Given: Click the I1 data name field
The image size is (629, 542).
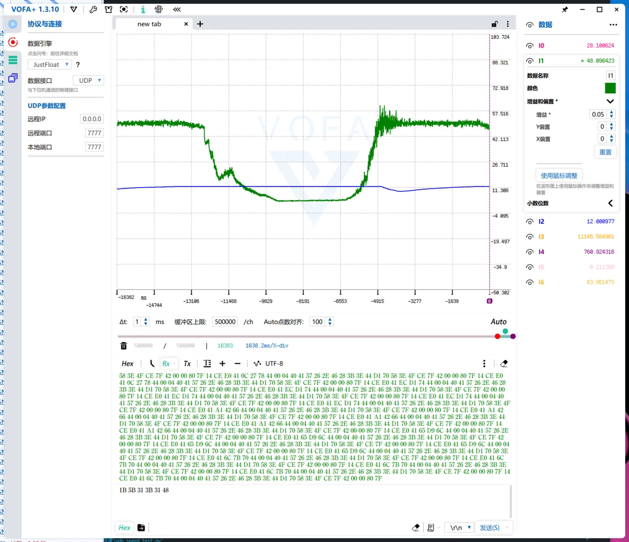Looking at the screenshot, I should [610, 75].
